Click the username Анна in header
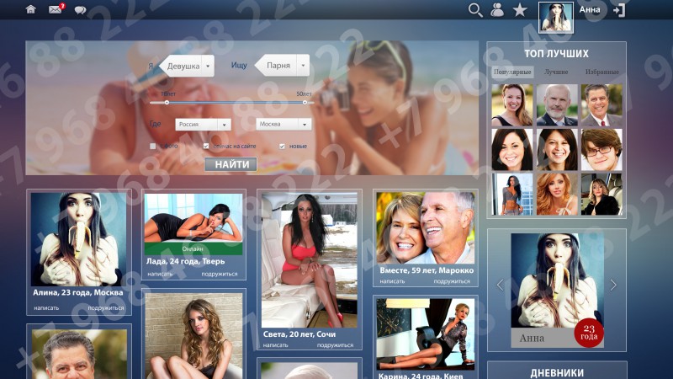673x379 pixels. 590,9
